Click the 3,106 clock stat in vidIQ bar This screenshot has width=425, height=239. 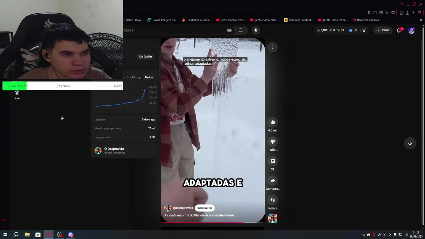point(322,30)
